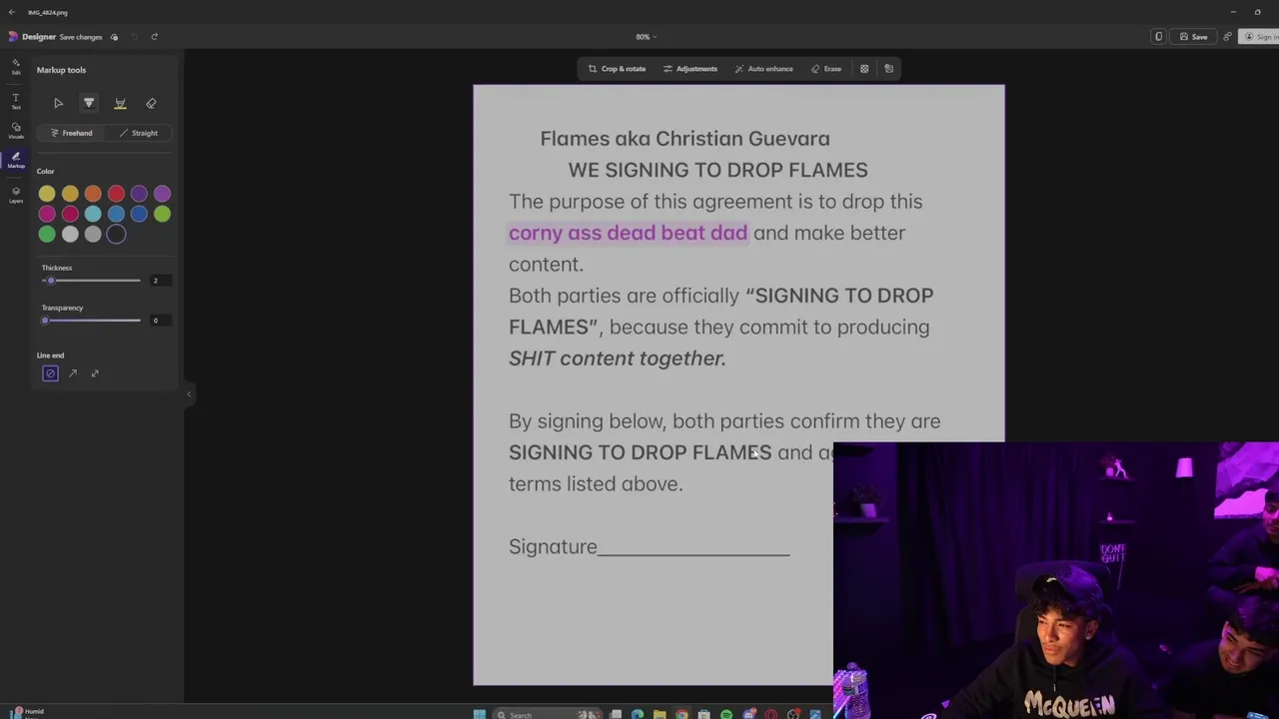Click the Thickness value field
The width and height of the screenshot is (1279, 719).
tap(159, 281)
